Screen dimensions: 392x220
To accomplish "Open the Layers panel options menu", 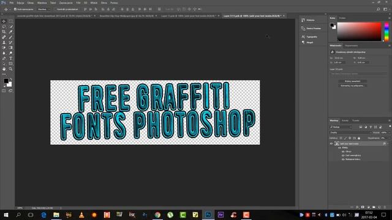I will tap(390, 120).
